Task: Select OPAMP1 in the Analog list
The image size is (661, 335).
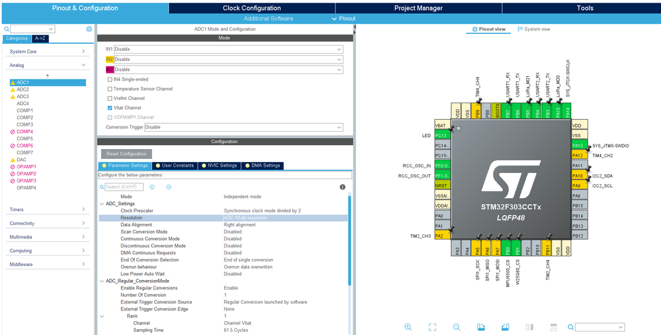Action: click(x=26, y=167)
